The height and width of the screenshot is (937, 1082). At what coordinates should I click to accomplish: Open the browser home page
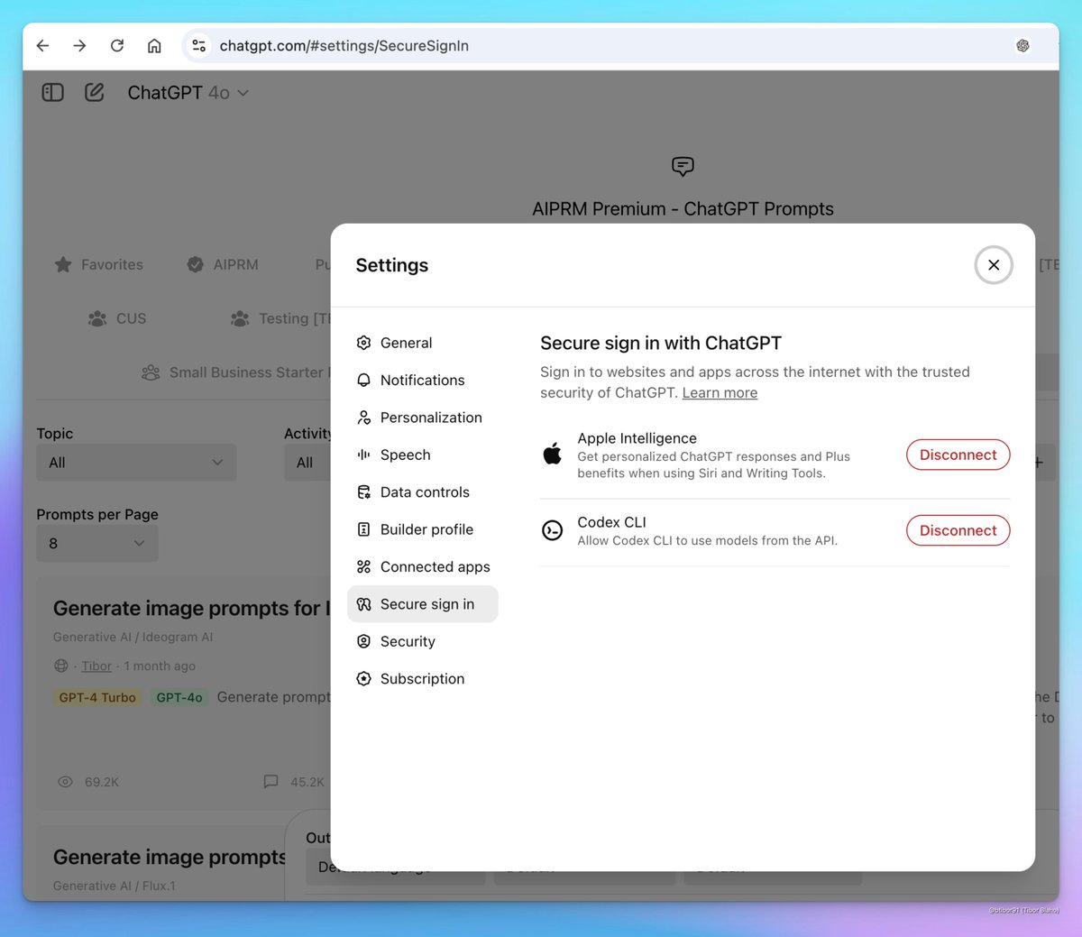point(154,46)
